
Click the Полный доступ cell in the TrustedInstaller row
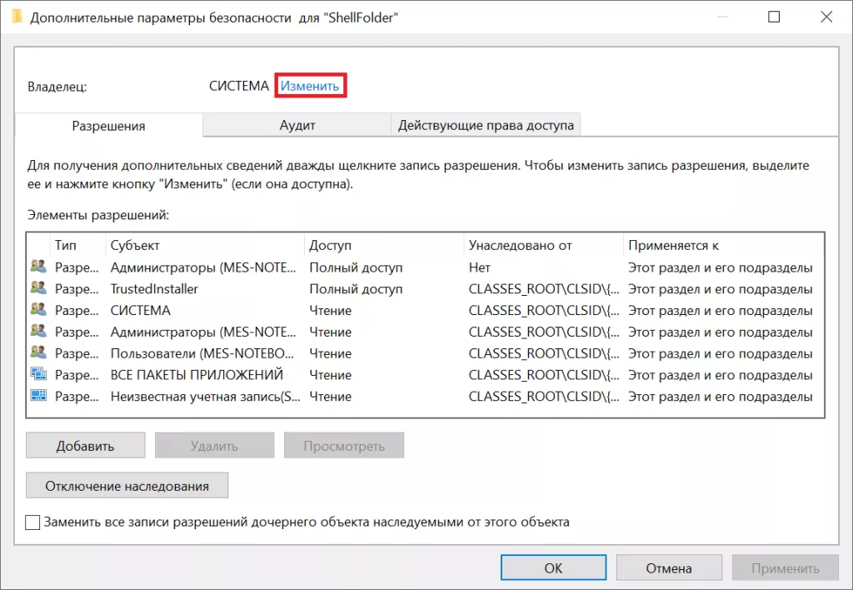[x=356, y=289]
